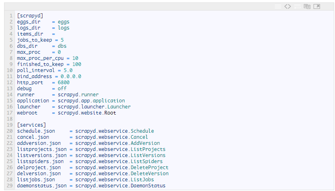Click the '0.0.0.0' bind address value
The width and height of the screenshot is (335, 191).
tap(71, 76)
